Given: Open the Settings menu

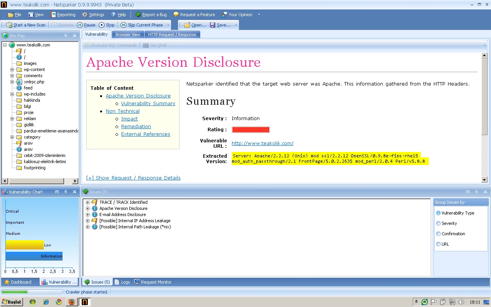Looking at the screenshot, I should pyautogui.click(x=93, y=15).
